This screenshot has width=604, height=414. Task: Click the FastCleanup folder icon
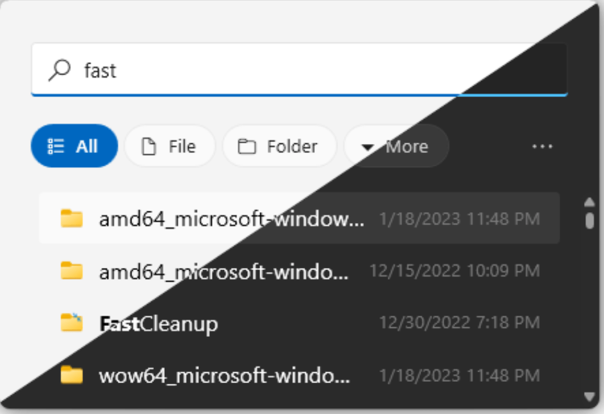tap(71, 323)
